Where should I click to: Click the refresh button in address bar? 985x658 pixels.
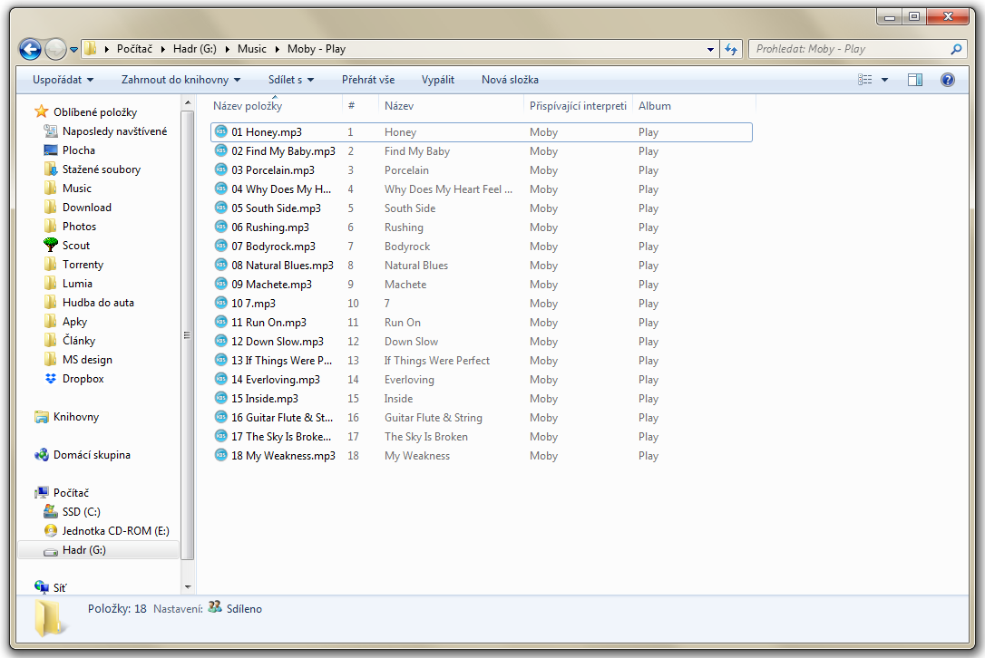730,49
